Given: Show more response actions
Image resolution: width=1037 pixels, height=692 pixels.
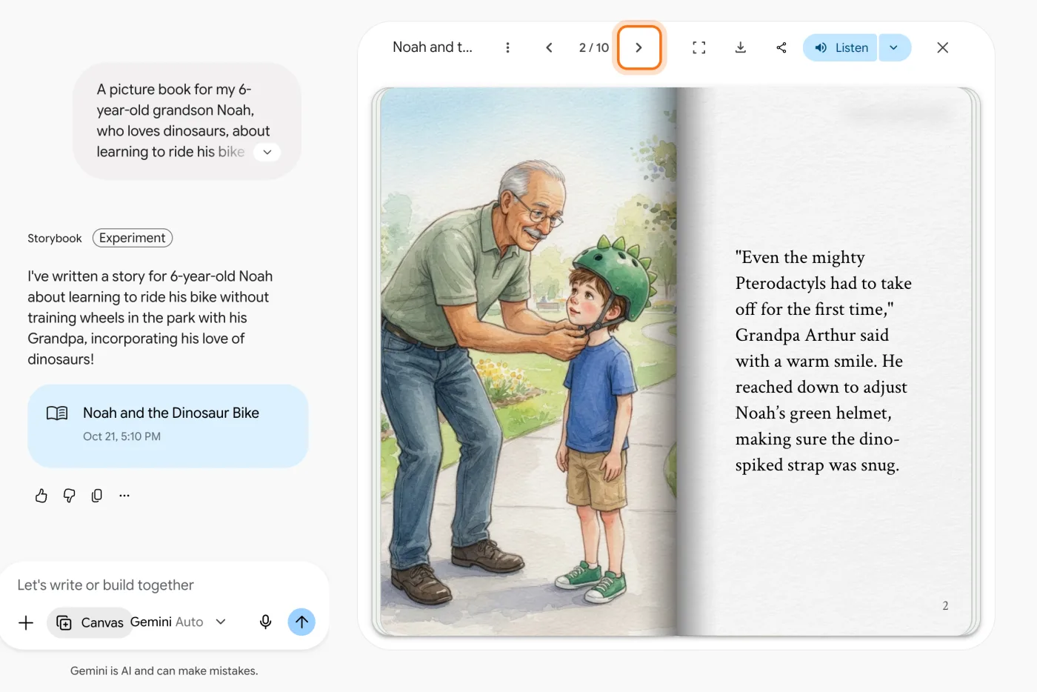Looking at the screenshot, I should tap(124, 496).
